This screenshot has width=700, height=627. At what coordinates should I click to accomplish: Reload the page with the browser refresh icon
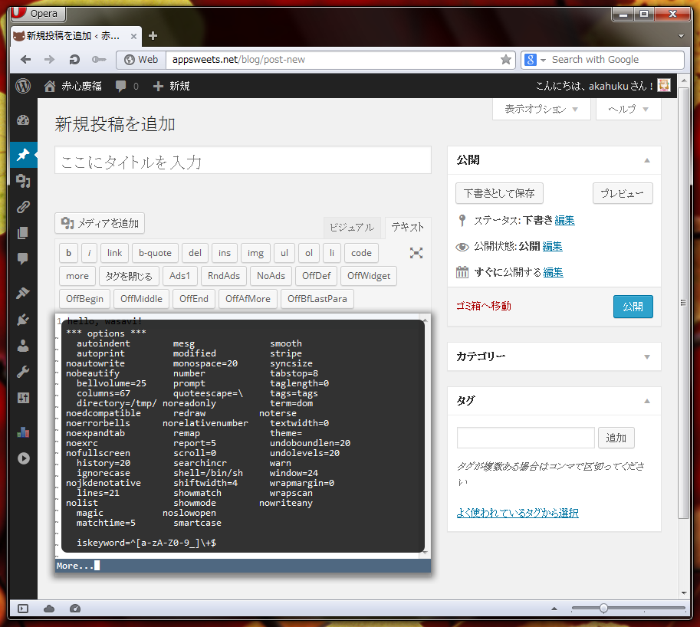click(x=74, y=60)
